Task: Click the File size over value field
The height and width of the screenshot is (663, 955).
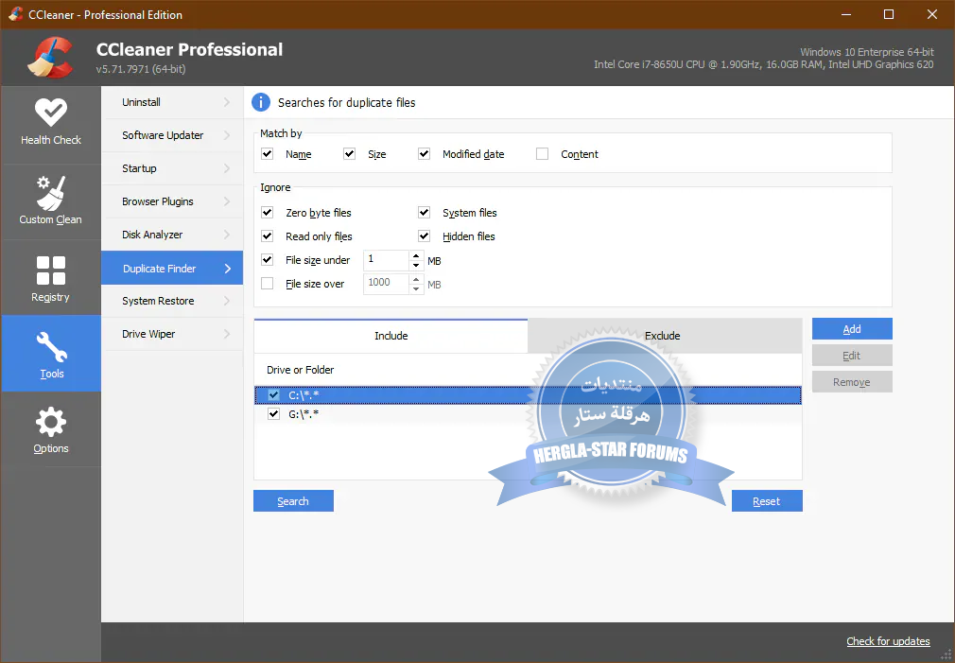Action: (x=386, y=284)
